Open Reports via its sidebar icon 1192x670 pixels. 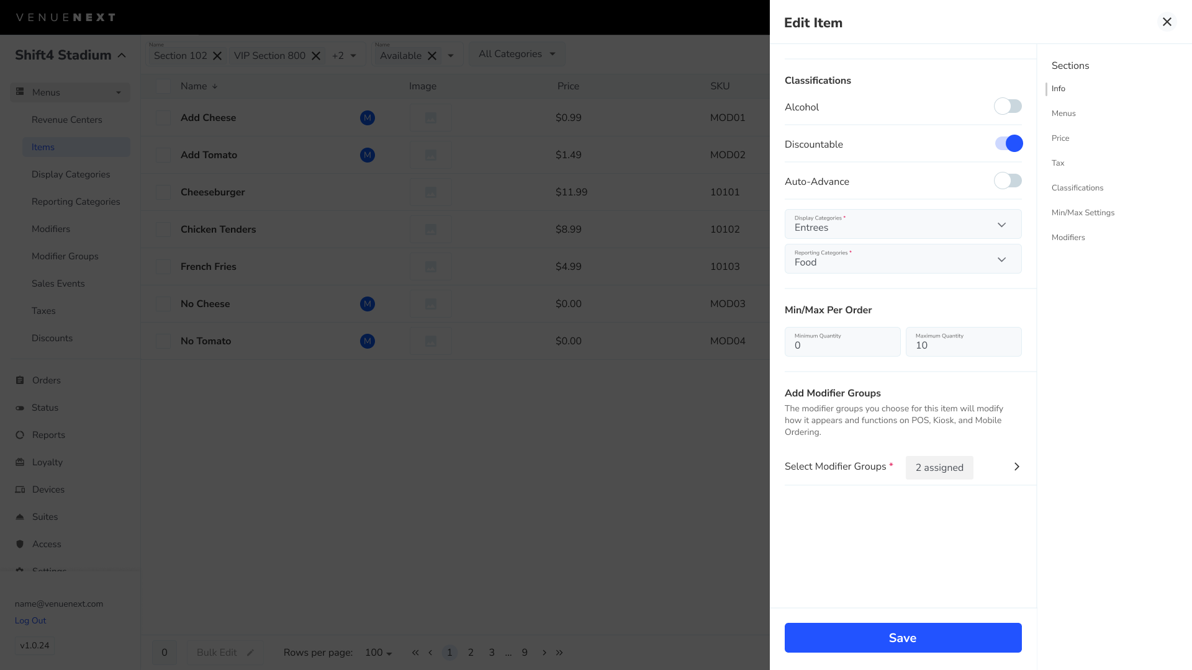20,434
